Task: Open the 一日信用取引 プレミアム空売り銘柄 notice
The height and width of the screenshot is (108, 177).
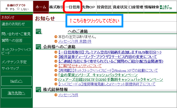Action: tap(110, 52)
